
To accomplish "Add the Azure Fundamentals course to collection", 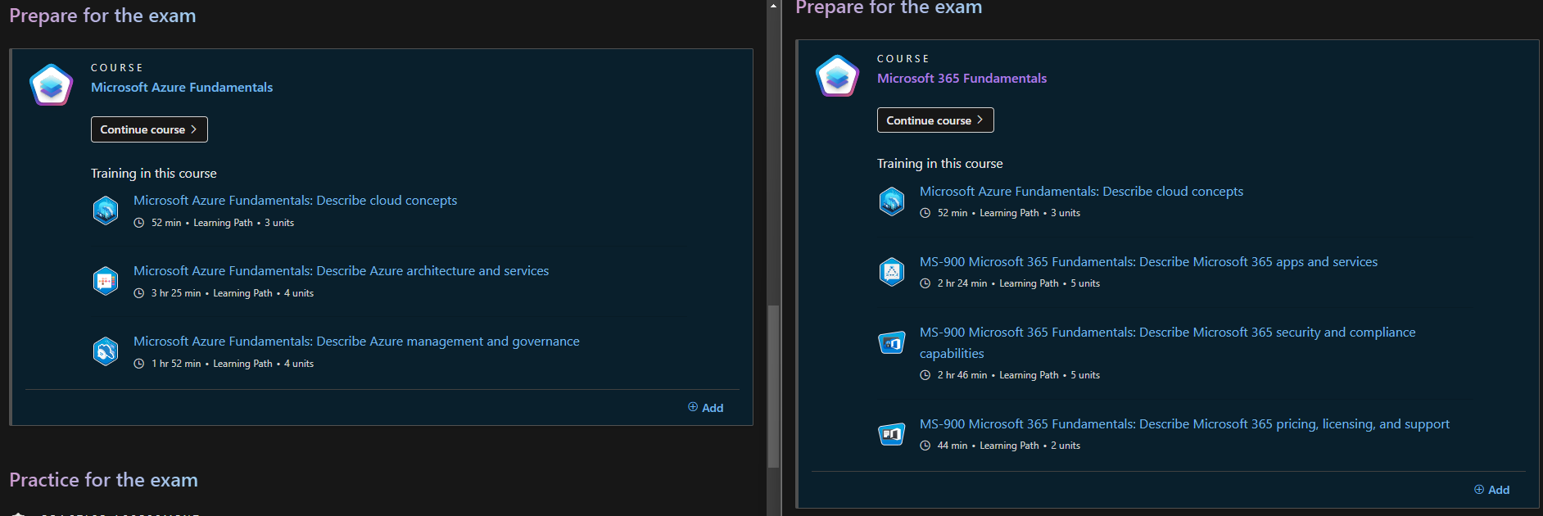I will tap(705, 408).
